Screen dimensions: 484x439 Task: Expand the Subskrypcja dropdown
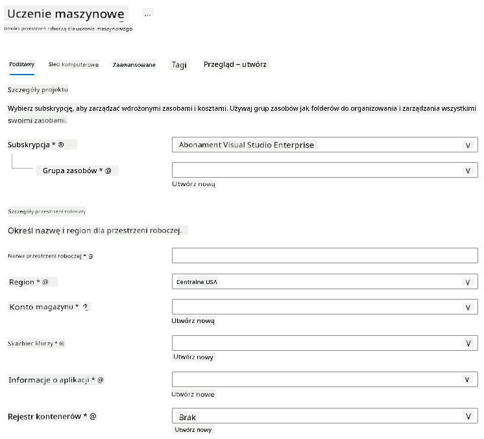click(325, 145)
